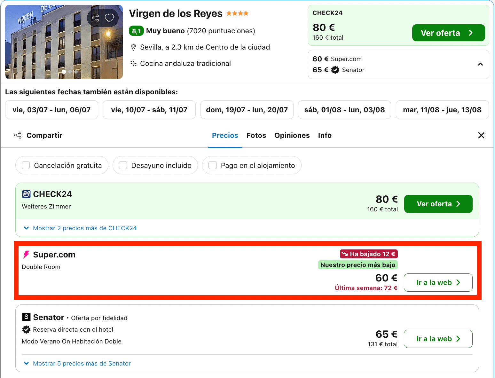Select dates mar, 11/08 - jue, 13/08
The image size is (495, 378).
click(442, 110)
